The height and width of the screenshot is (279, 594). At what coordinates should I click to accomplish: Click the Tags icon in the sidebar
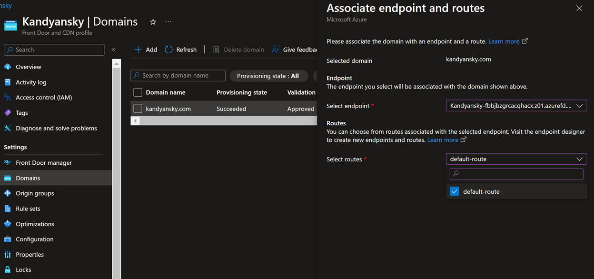pos(8,113)
